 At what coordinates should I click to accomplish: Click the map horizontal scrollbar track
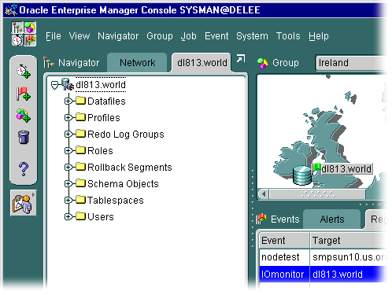click(x=317, y=194)
